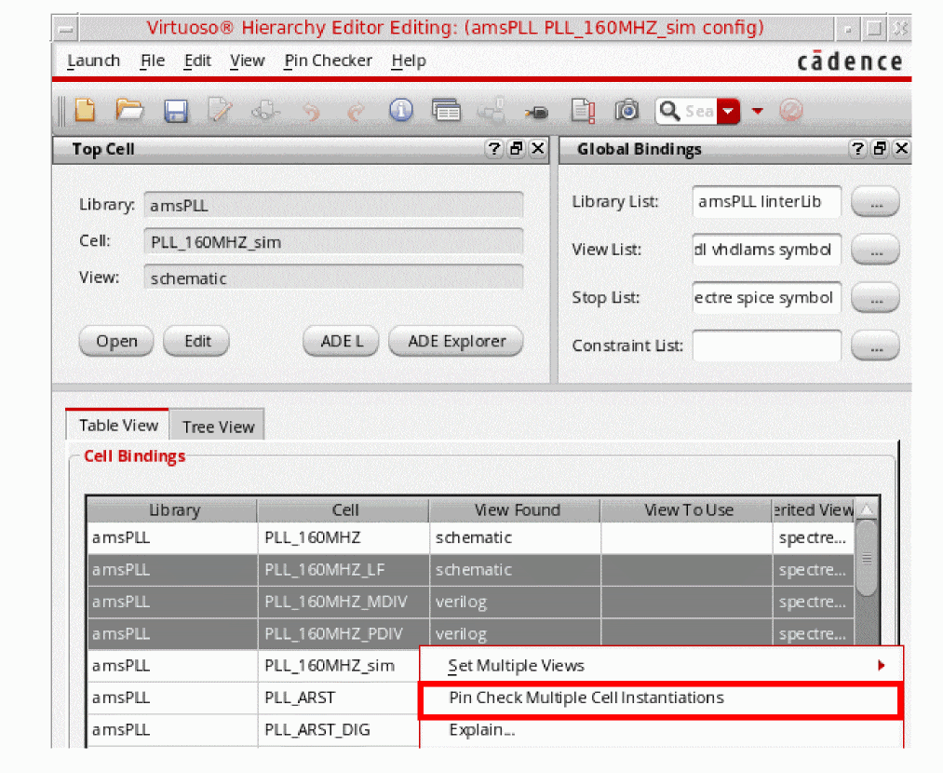
Task: Open a configuration with the folder icon
Action: click(129, 111)
